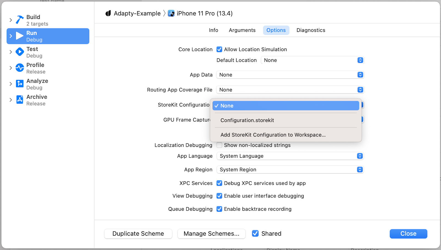441x250 pixels.
Task: Enable Show non-localized strings checkbox
Action: (x=219, y=145)
